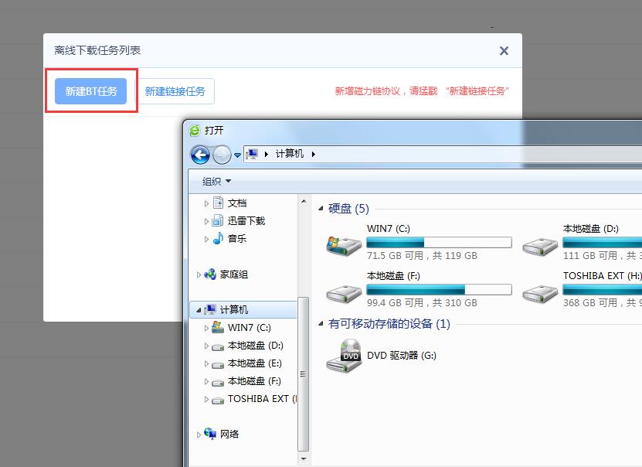Screen dimensions: 642x467
Task: Select 音乐 in the navigation pane
Action: point(237,239)
